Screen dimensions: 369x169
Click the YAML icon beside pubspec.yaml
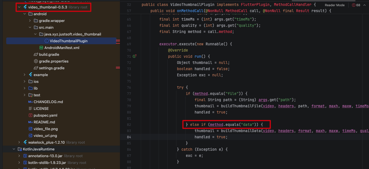pos(31,115)
